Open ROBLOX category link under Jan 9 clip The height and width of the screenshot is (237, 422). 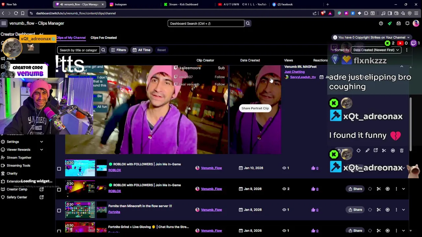click(114, 191)
